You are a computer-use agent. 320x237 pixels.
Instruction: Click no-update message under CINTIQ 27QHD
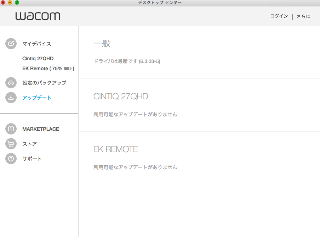point(135,114)
